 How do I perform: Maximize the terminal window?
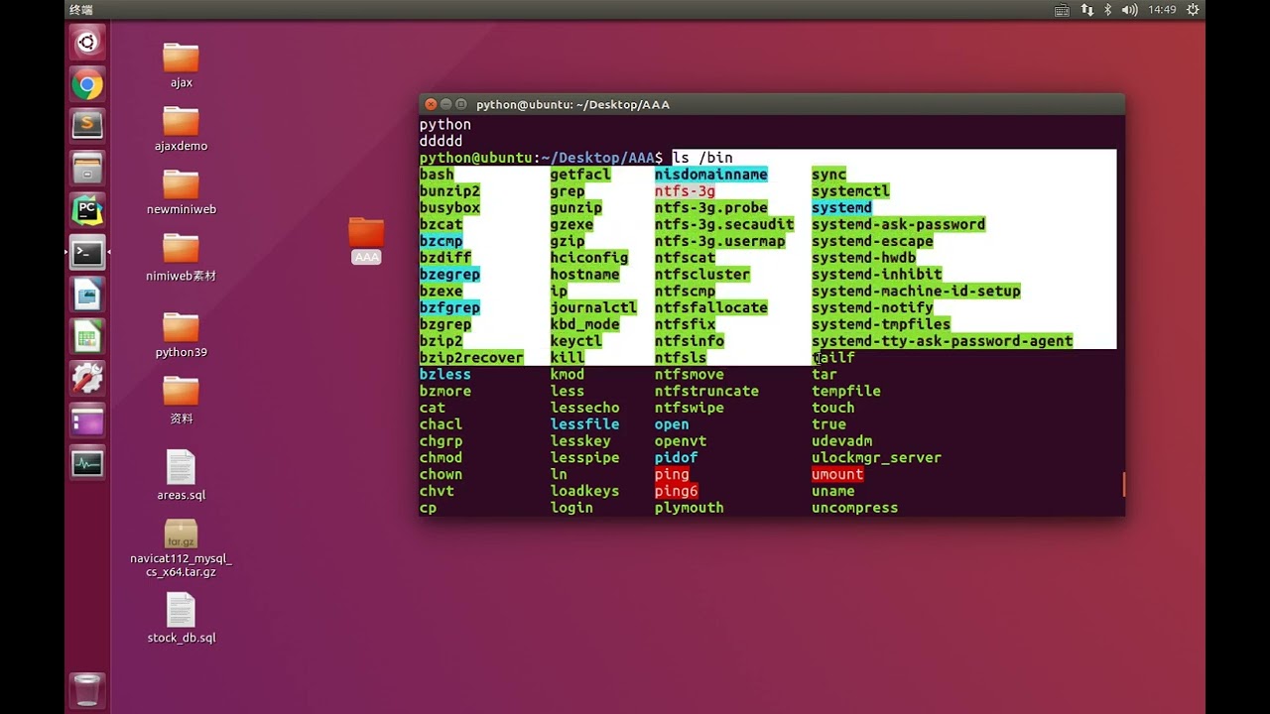point(461,104)
